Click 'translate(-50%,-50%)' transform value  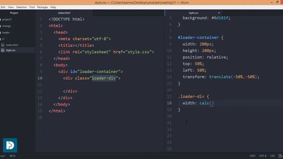click(x=233, y=77)
